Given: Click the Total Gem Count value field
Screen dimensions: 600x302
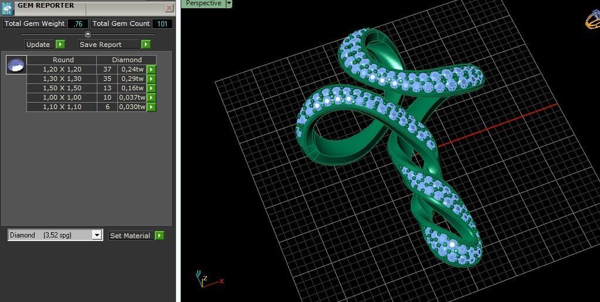Looking at the screenshot, I should tap(162, 23).
